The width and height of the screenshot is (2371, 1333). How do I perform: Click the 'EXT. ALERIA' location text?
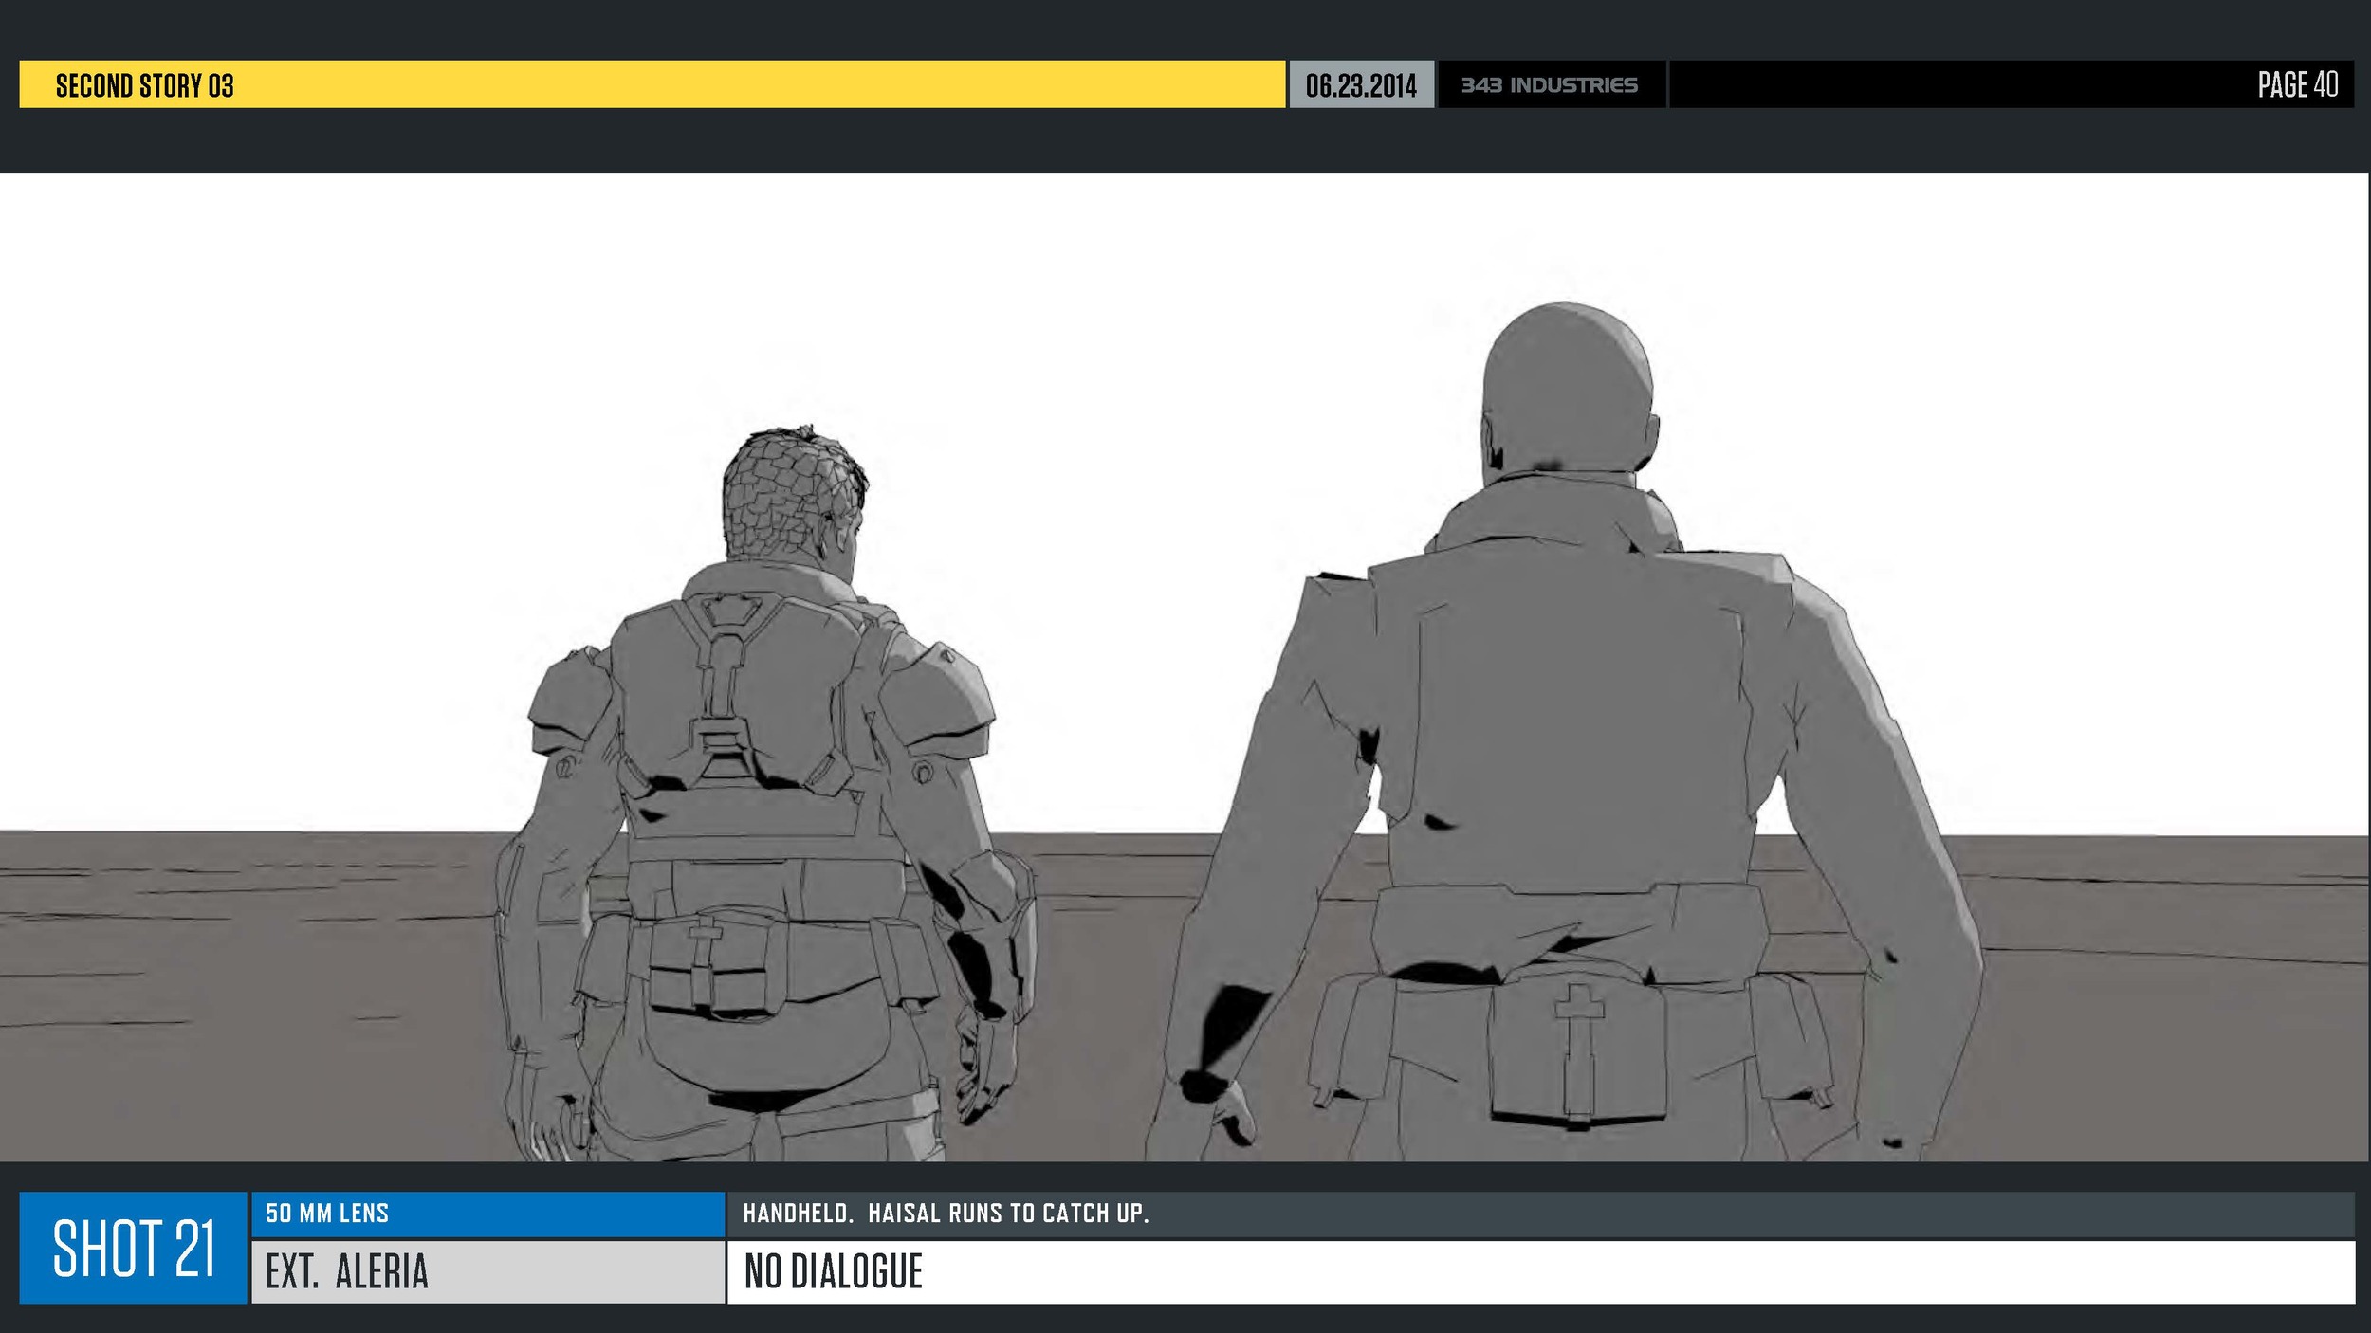coord(347,1271)
